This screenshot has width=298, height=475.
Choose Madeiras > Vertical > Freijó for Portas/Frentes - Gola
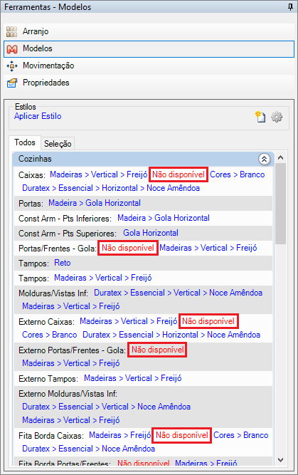[208, 248]
